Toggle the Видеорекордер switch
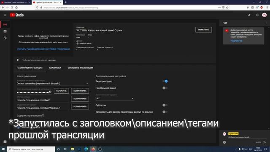270x152 pixels. 165,81
